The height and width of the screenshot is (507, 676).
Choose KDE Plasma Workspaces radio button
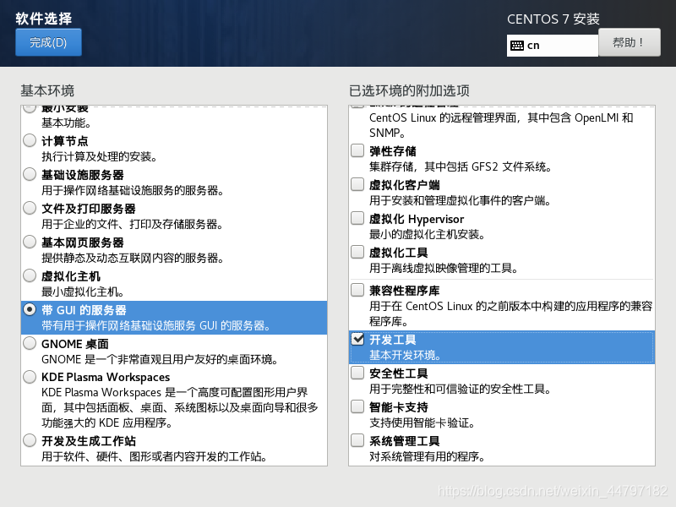pyautogui.click(x=30, y=377)
